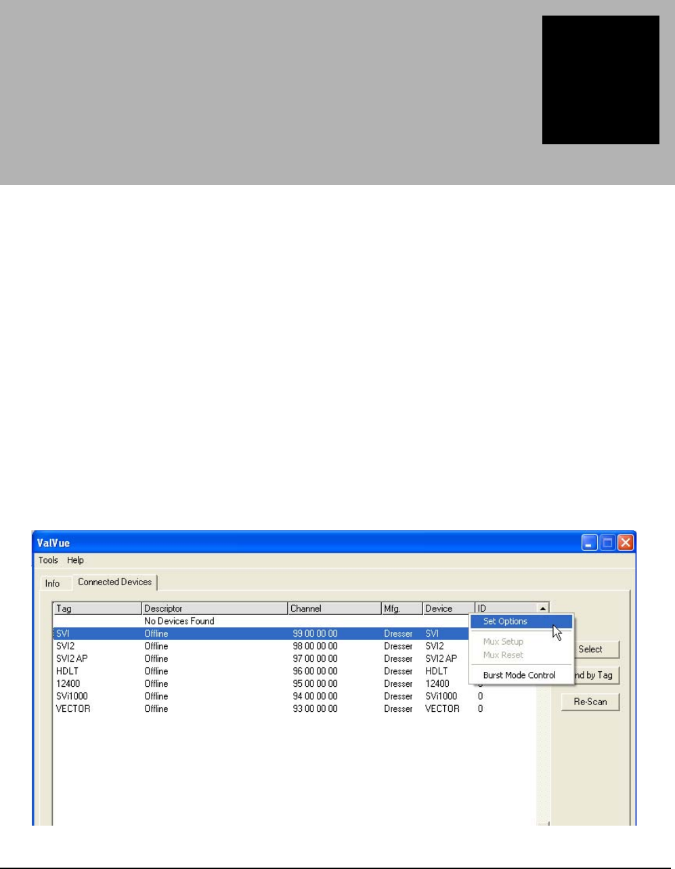This screenshot has height=869, width=675.
Task: Click the Device column header
Action: (449, 608)
